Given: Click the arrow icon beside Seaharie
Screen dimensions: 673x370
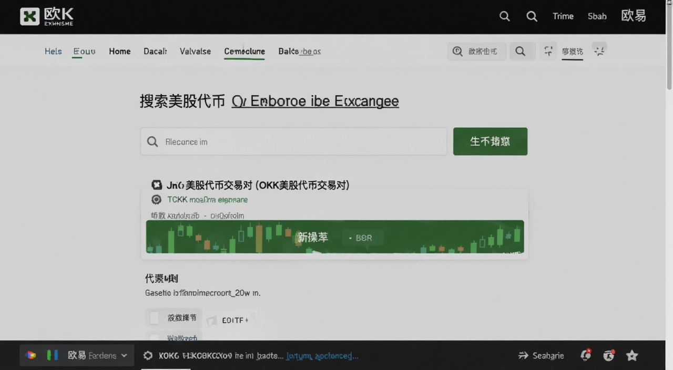Looking at the screenshot, I should point(523,355).
